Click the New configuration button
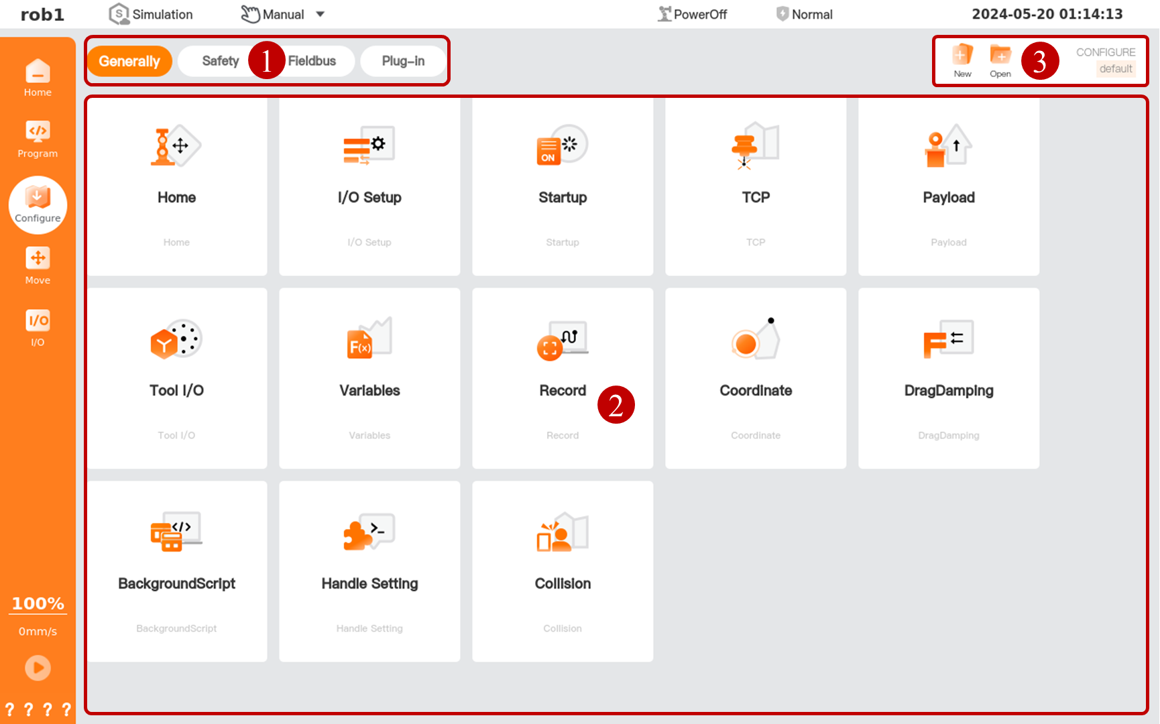This screenshot has height=724, width=1160. [x=962, y=60]
